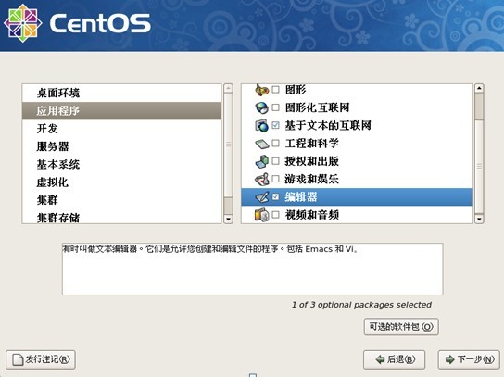
Task: Click the 图形 palette icon
Action: point(262,90)
